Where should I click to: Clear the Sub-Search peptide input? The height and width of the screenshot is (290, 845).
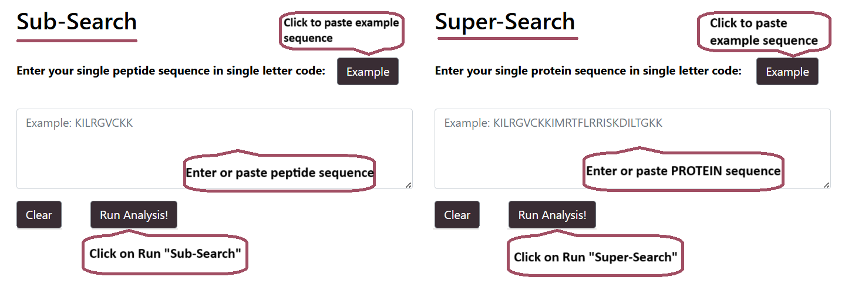[x=39, y=215]
